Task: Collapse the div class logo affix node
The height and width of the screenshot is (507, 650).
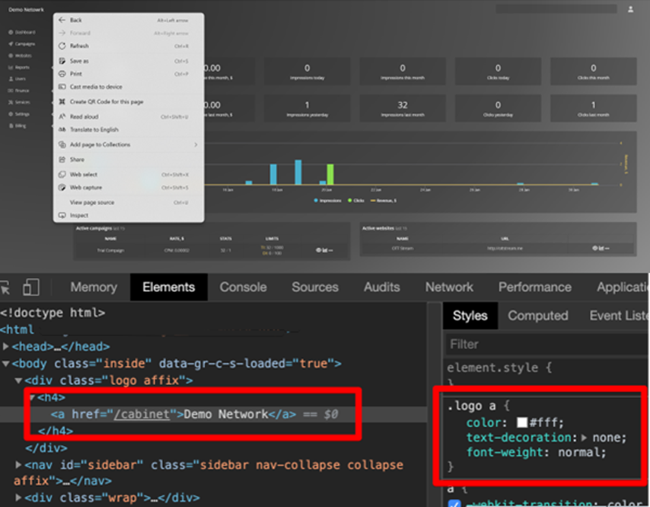Action: (x=19, y=380)
